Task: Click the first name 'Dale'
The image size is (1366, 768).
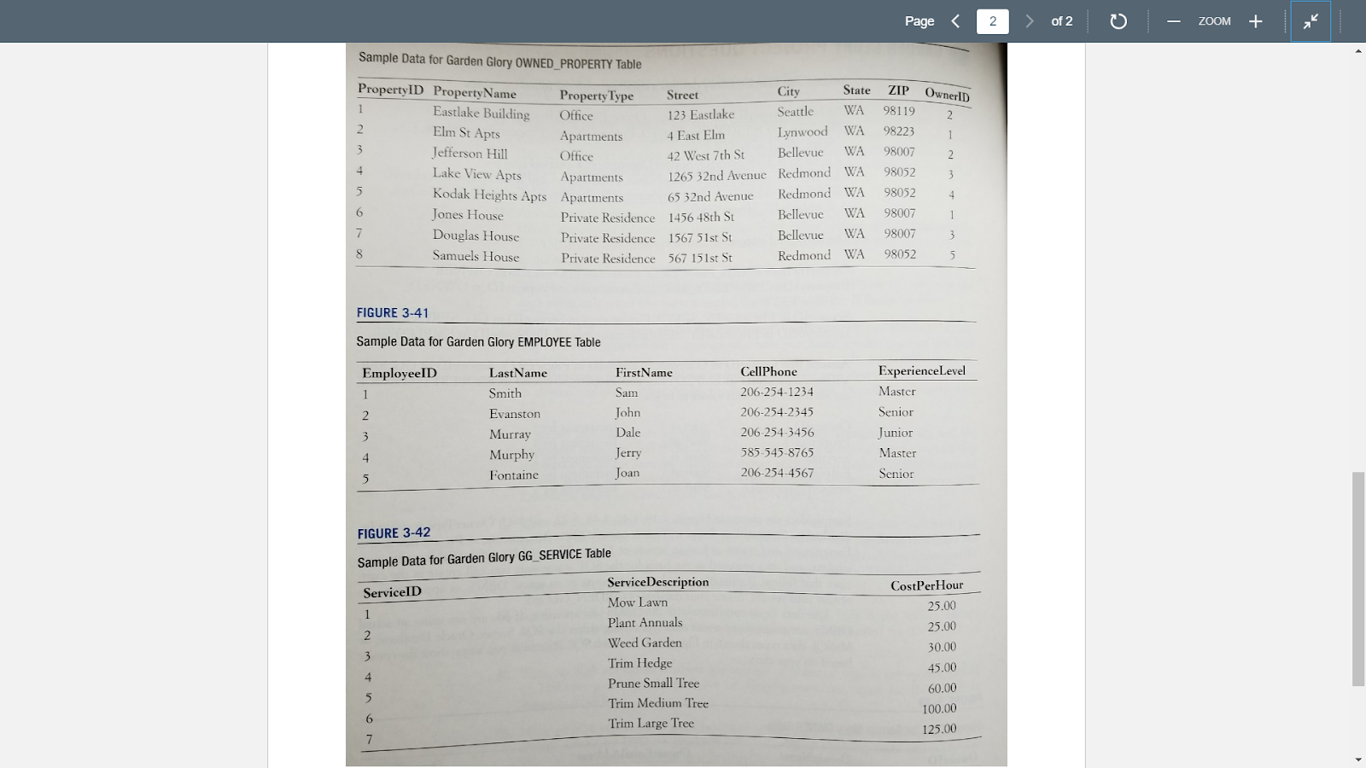Action: coord(628,433)
